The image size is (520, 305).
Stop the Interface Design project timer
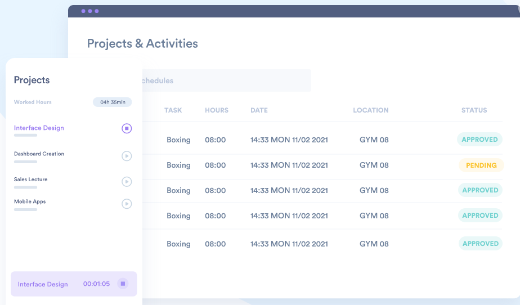pyautogui.click(x=127, y=128)
